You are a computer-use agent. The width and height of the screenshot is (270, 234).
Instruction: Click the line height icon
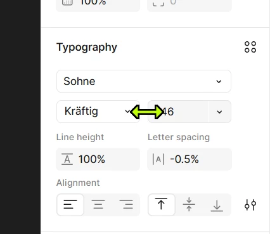tap(67, 159)
